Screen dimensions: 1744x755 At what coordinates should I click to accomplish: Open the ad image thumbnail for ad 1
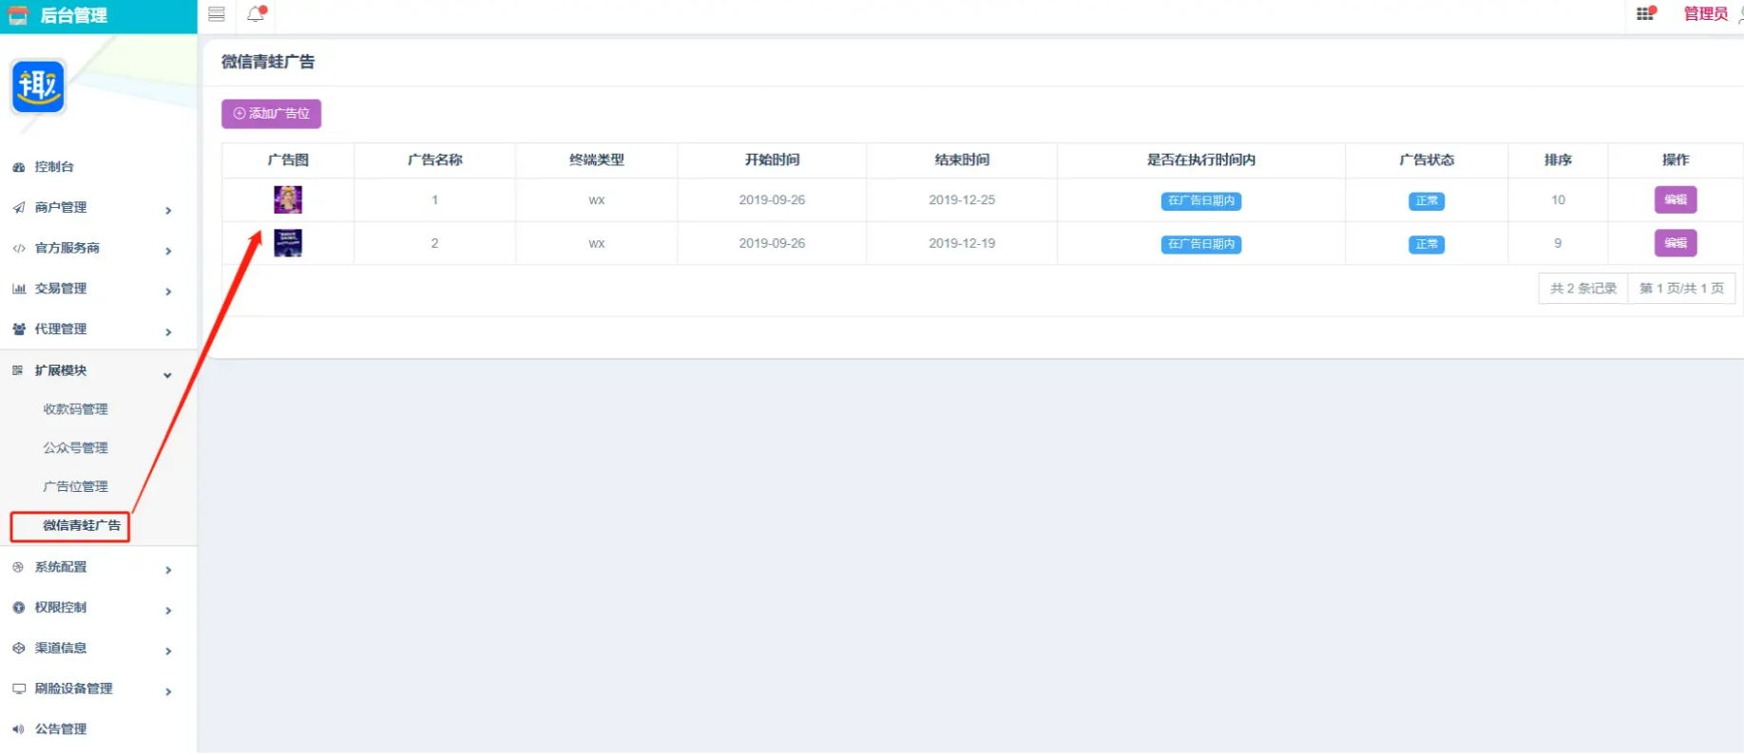coord(288,199)
